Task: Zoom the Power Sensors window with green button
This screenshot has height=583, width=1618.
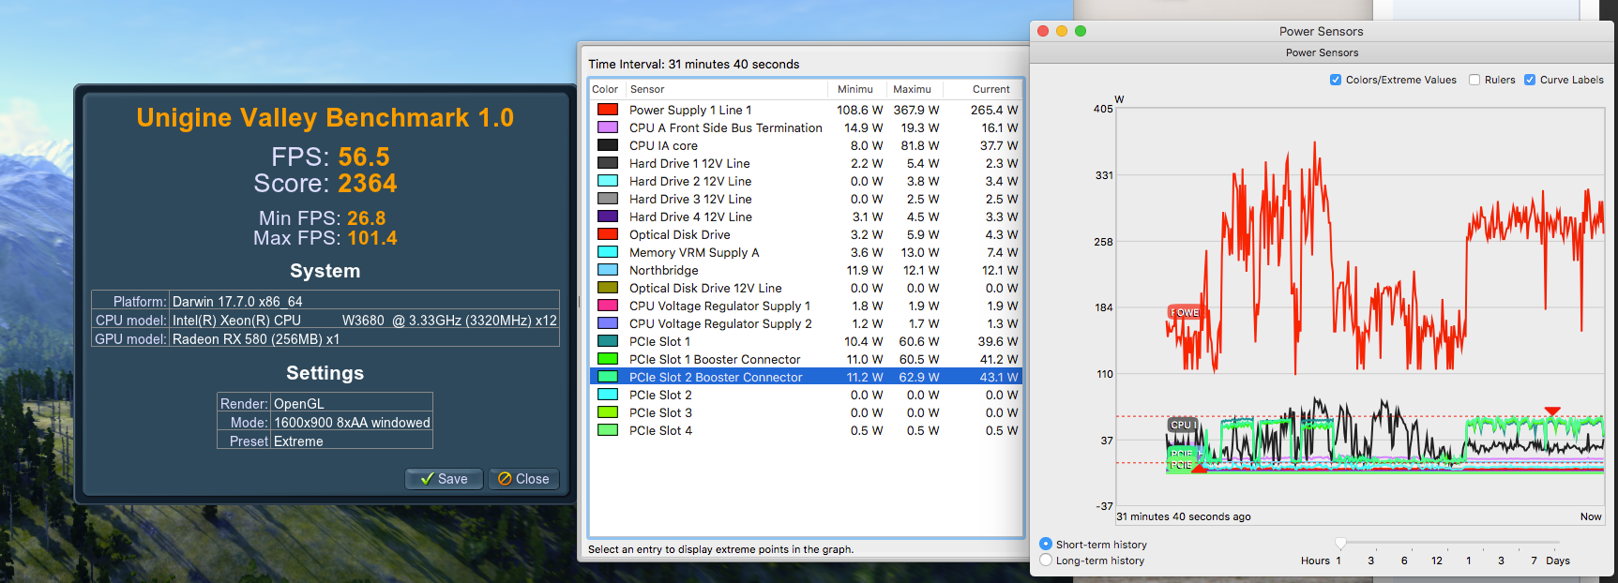Action: click(1081, 31)
